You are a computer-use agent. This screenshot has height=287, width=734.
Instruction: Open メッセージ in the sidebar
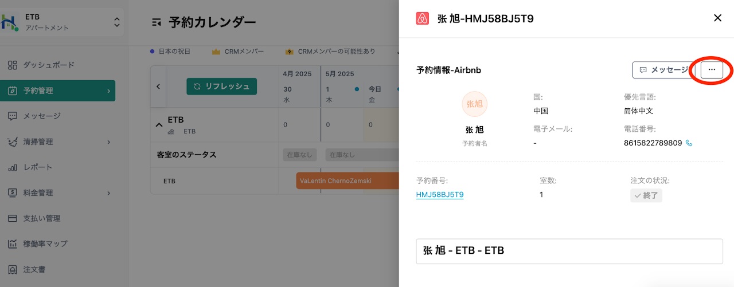(41, 116)
